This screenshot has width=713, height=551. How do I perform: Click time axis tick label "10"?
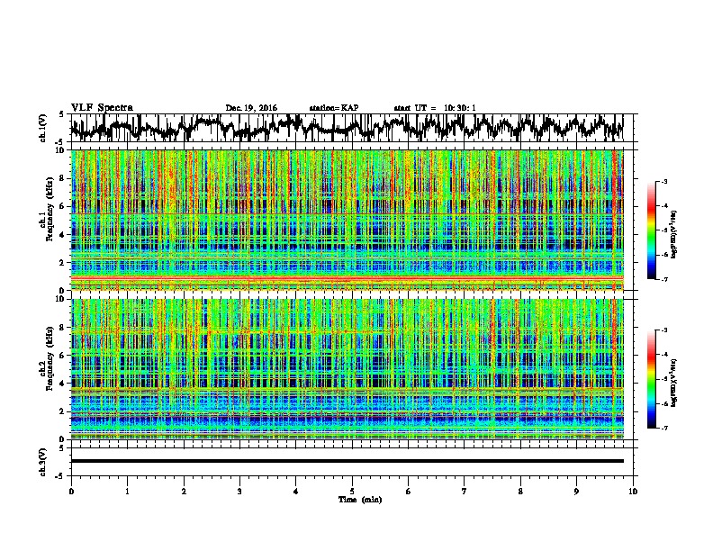633,491
